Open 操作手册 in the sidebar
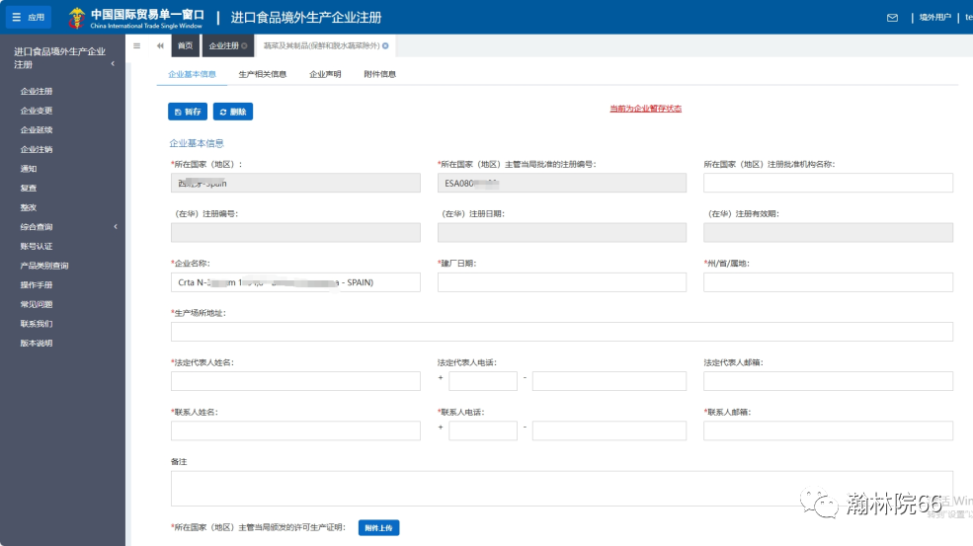This screenshot has width=973, height=546. tap(37, 285)
